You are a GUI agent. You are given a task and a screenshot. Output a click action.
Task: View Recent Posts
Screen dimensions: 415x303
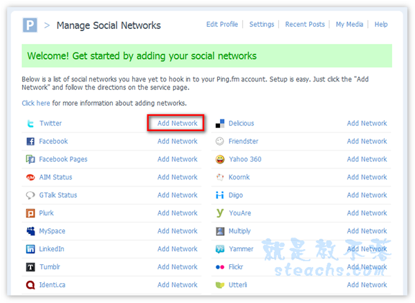click(305, 25)
